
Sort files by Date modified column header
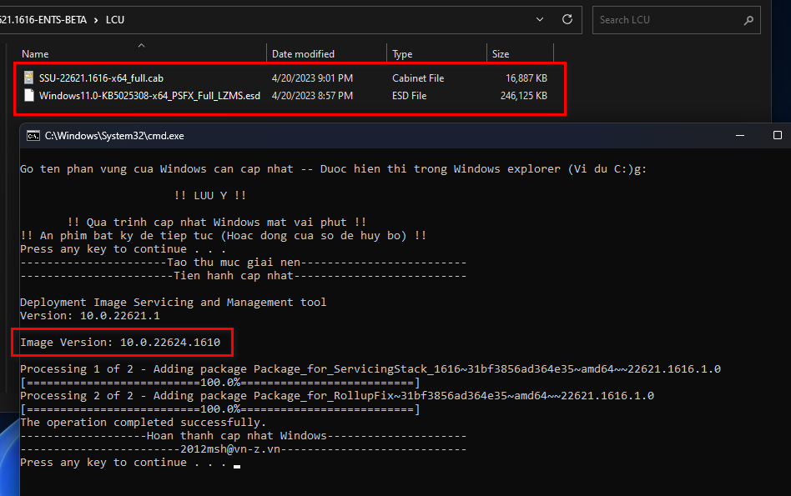(303, 54)
